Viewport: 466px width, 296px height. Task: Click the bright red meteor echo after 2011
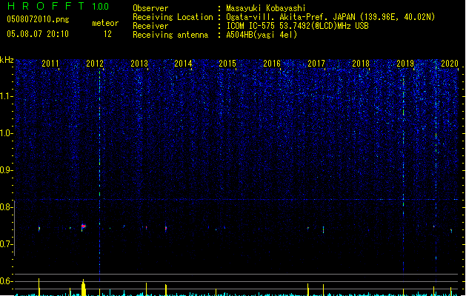click(83, 227)
